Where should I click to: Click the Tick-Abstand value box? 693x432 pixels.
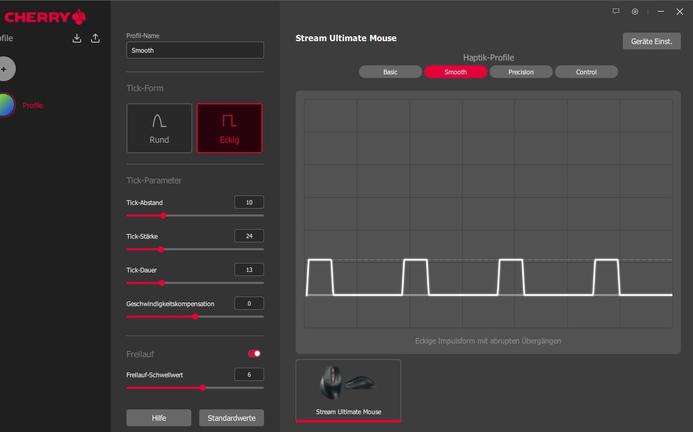pos(249,202)
